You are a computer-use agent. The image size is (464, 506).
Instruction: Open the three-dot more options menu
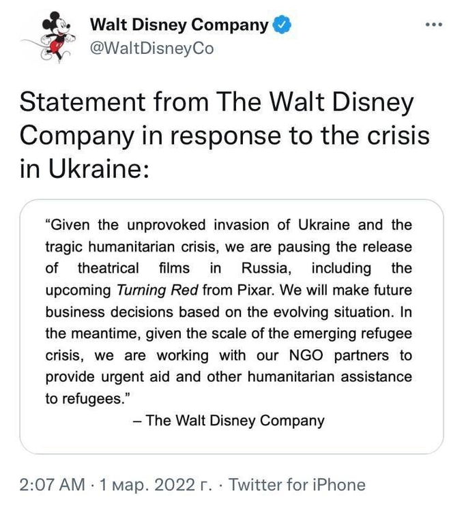pos(434,25)
